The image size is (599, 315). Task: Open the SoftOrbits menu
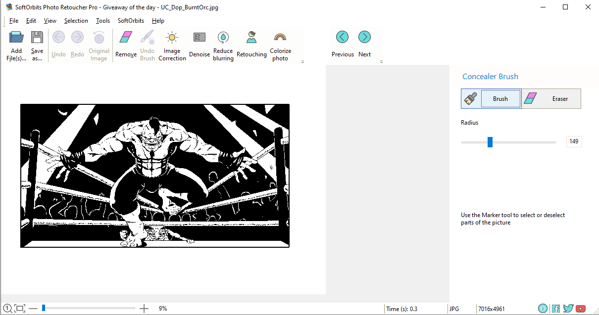[131, 21]
